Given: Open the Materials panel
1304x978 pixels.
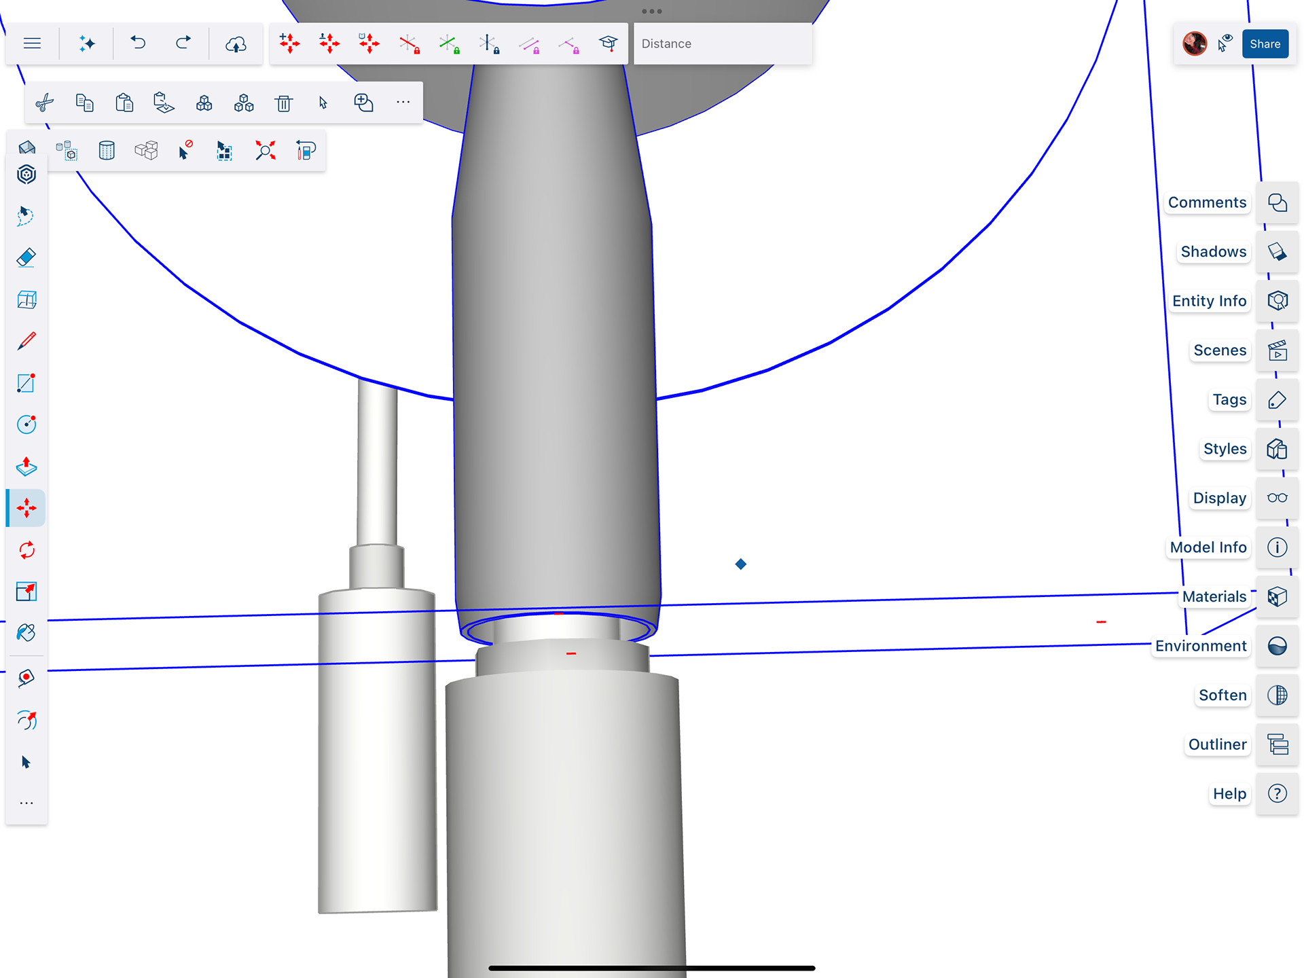Looking at the screenshot, I should click(x=1277, y=596).
